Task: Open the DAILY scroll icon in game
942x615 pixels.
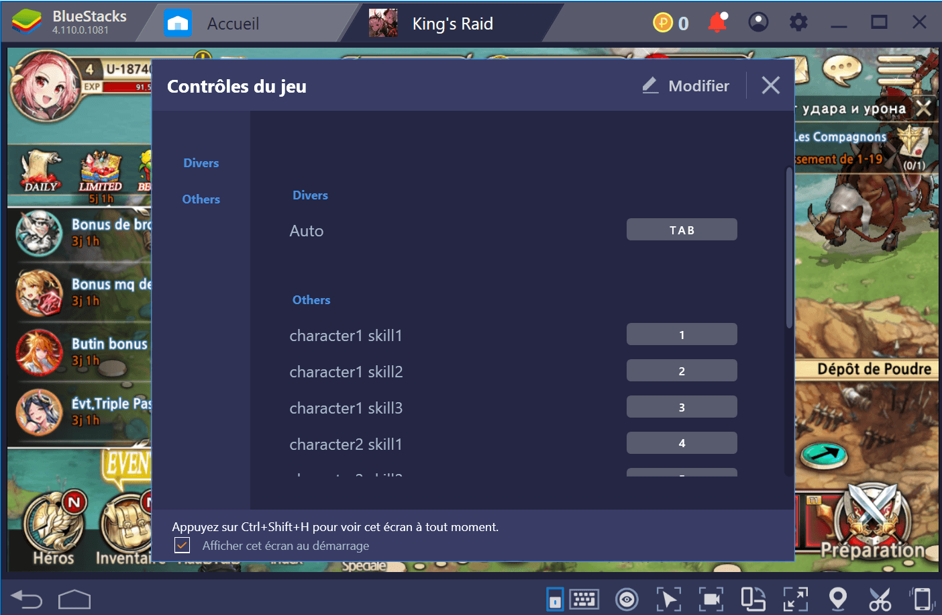Action: pyautogui.click(x=41, y=171)
